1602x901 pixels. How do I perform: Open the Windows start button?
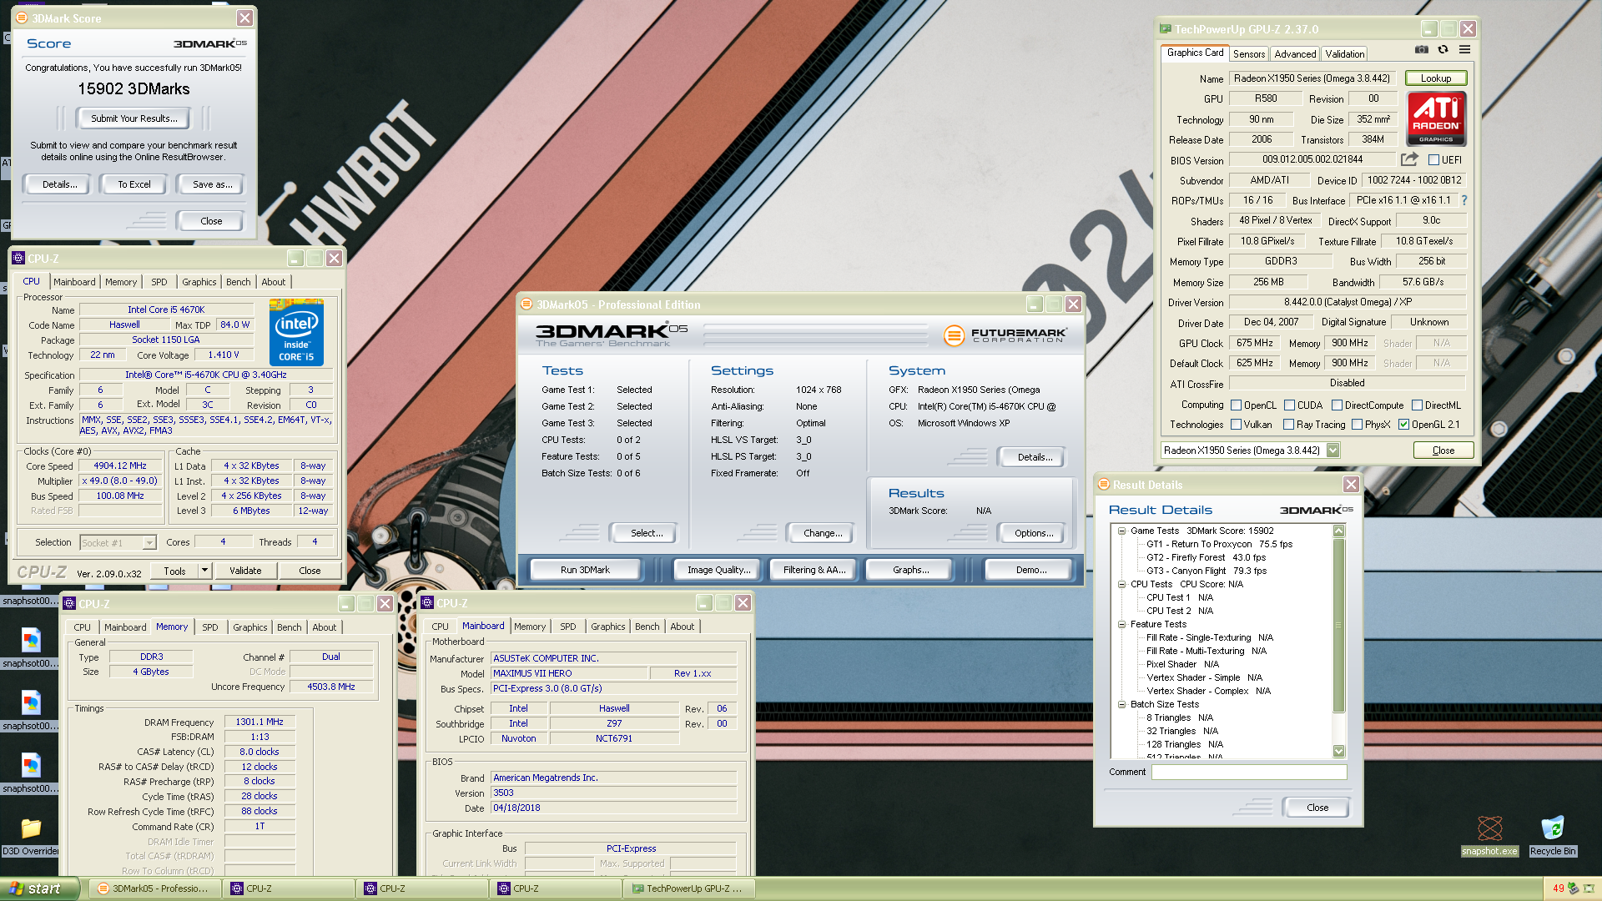tap(39, 888)
